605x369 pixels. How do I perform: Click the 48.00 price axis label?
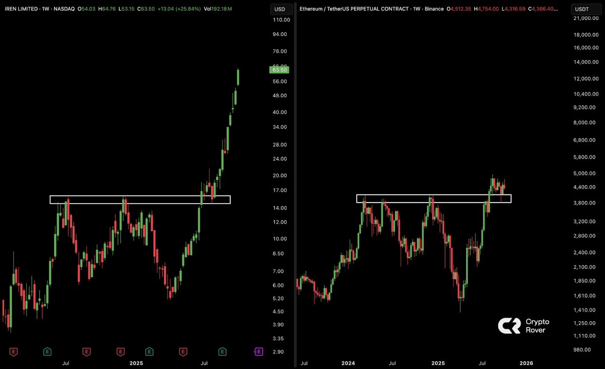[280, 96]
